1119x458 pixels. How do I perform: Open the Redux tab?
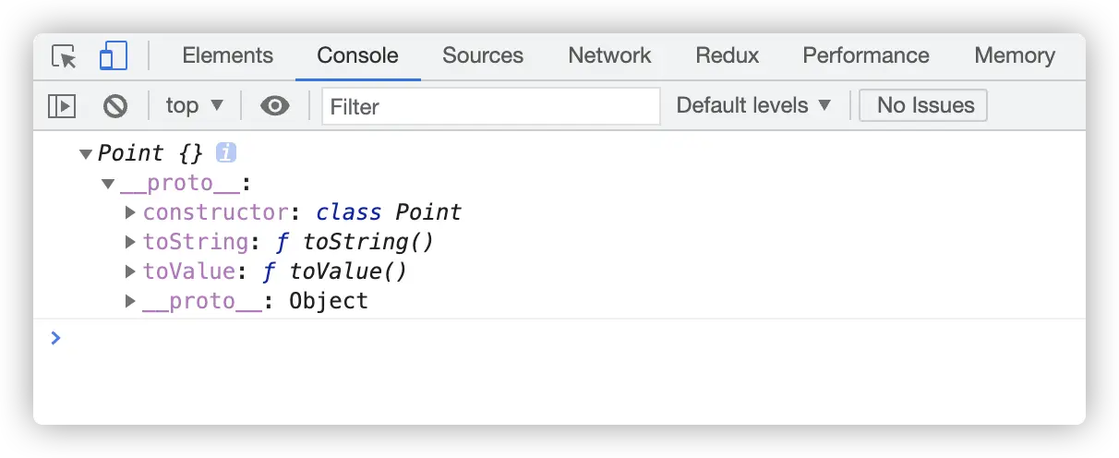click(727, 56)
